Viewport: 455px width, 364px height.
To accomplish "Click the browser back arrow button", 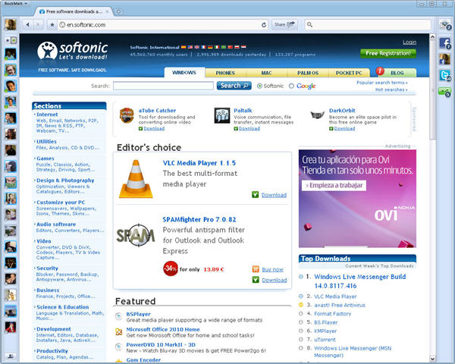I will click(29, 25).
